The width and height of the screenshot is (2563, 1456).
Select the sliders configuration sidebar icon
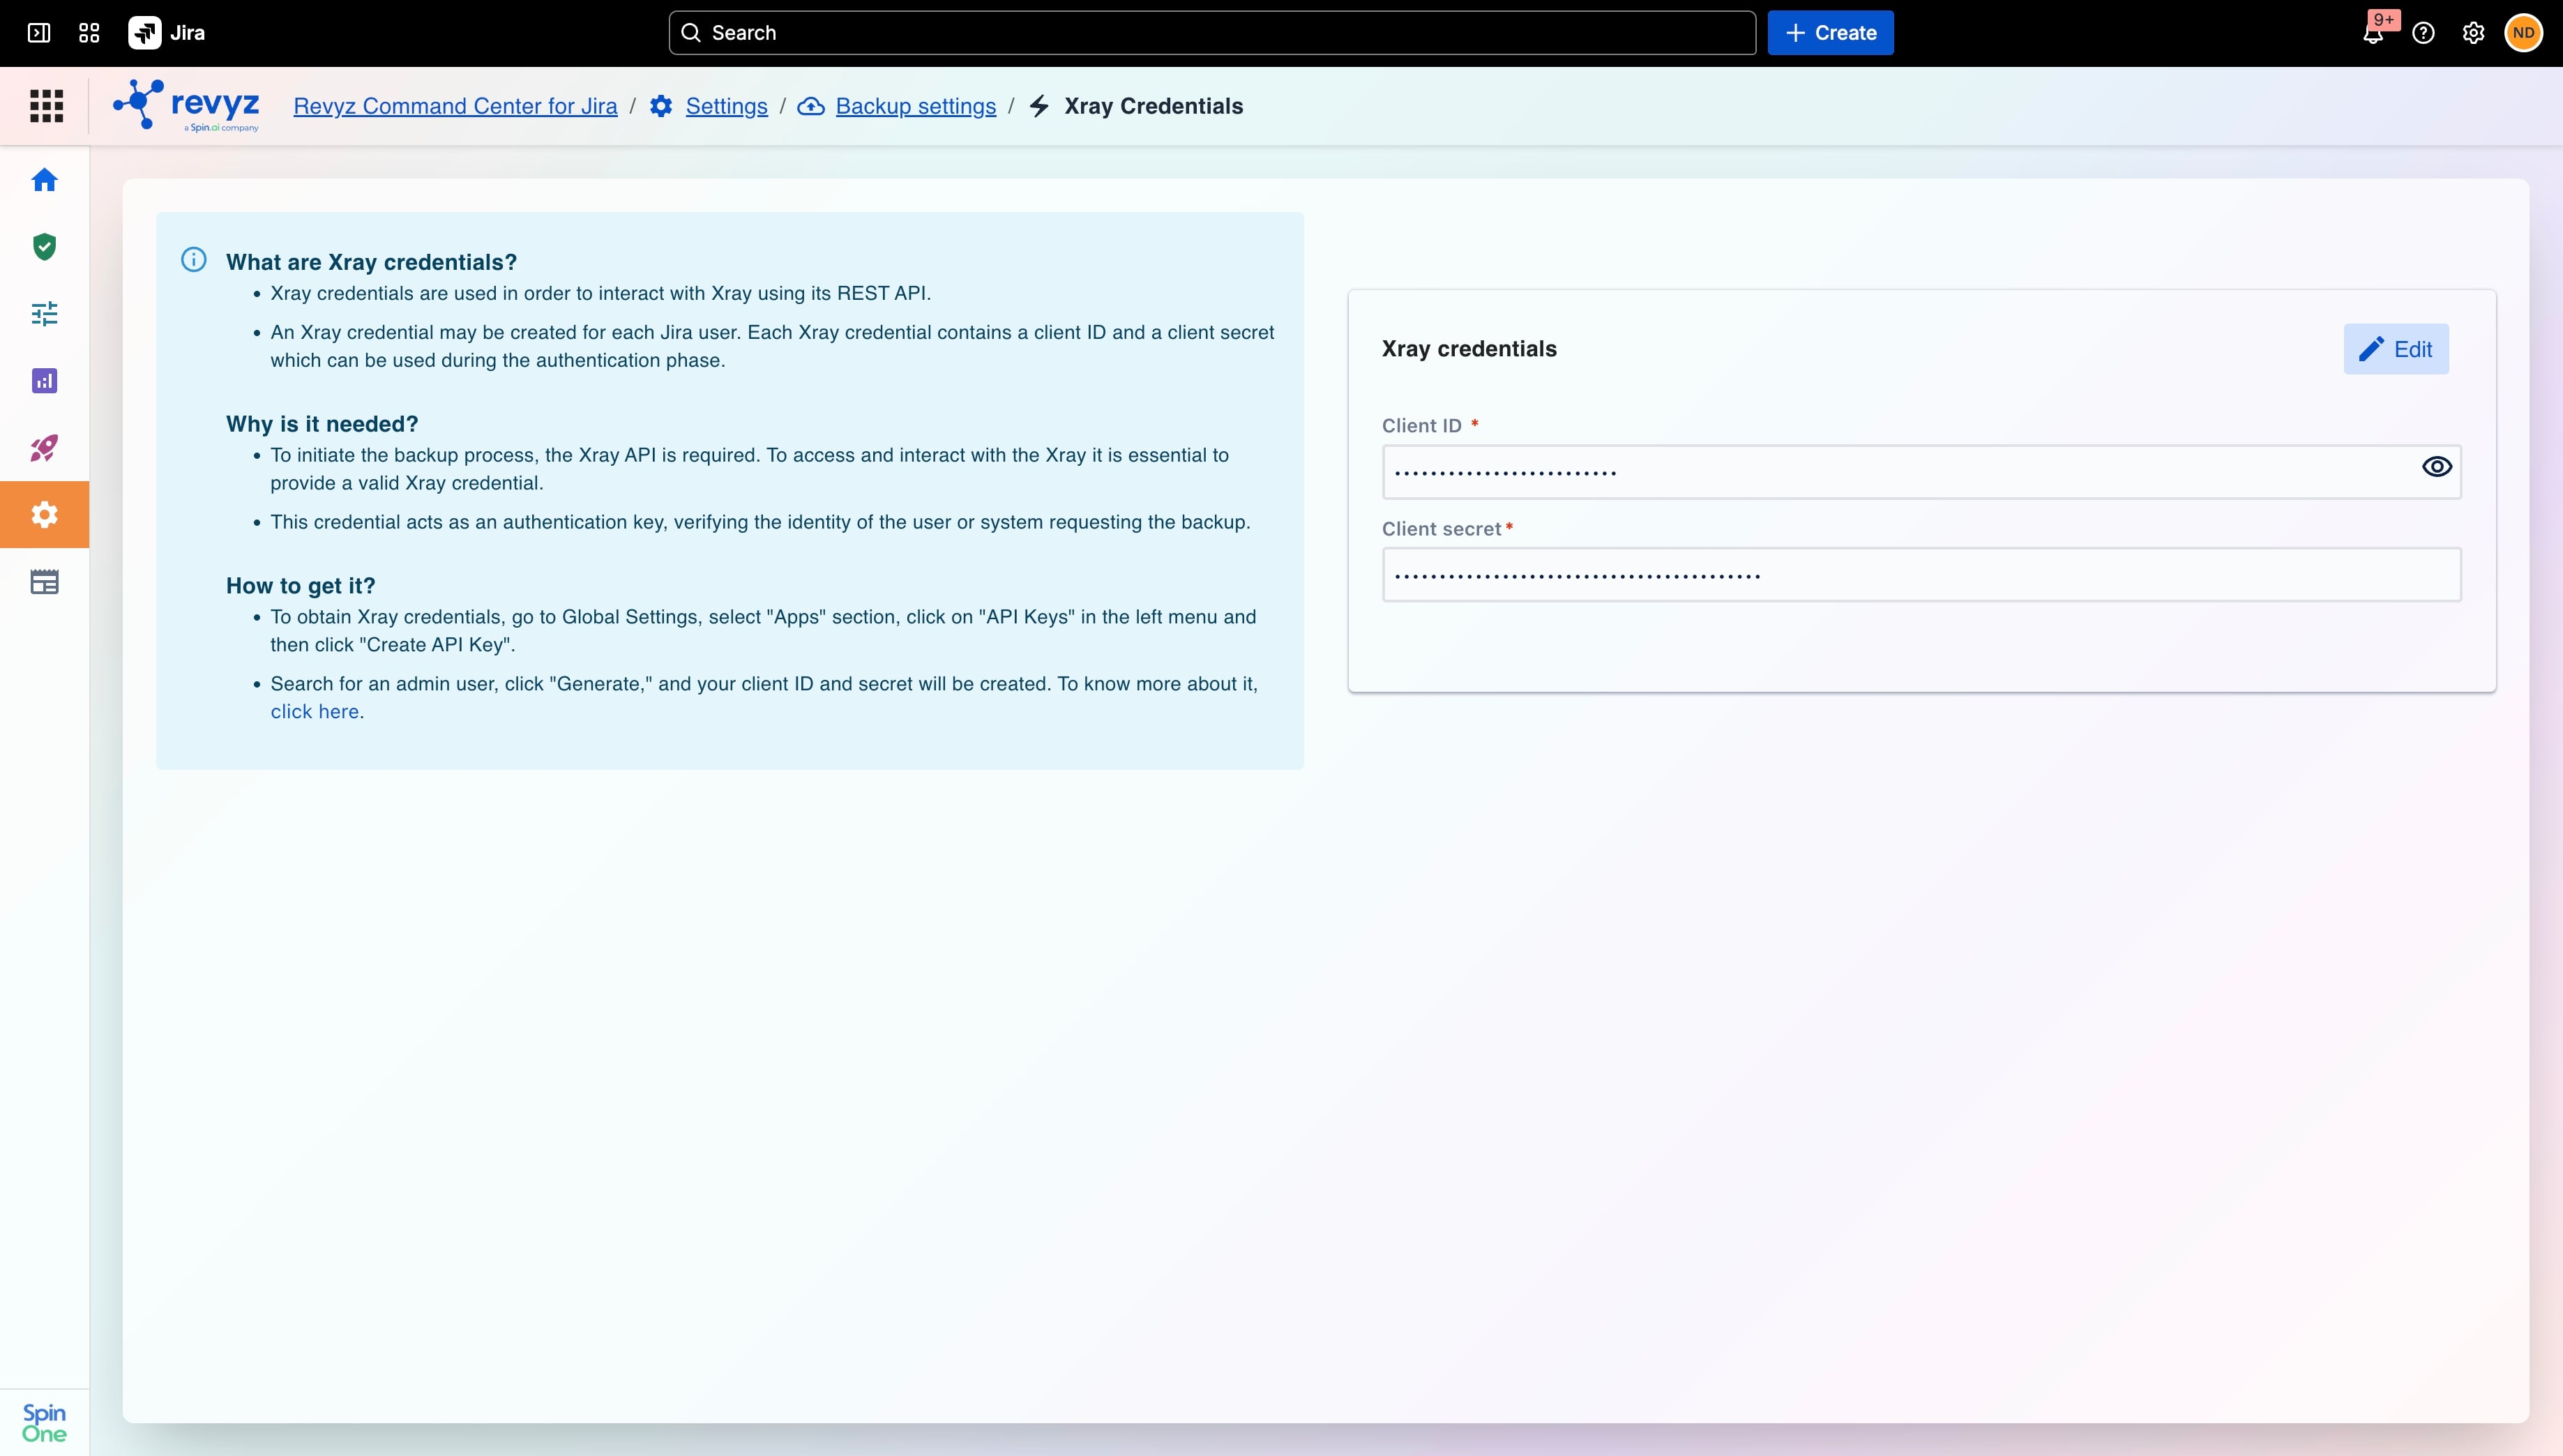(x=44, y=314)
